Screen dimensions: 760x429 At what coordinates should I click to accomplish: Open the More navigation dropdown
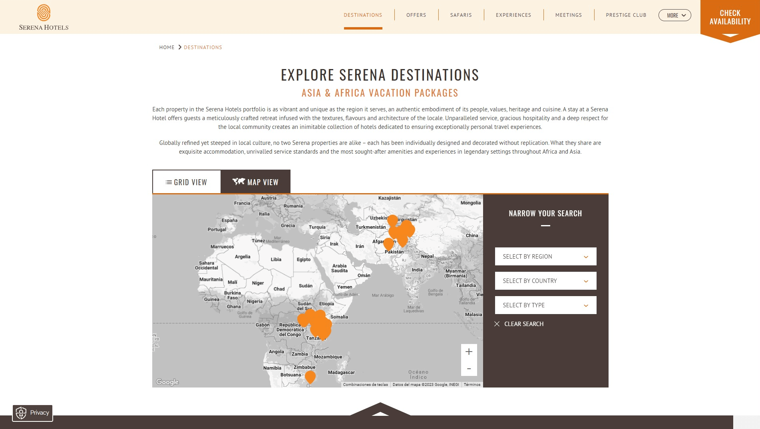tap(674, 15)
